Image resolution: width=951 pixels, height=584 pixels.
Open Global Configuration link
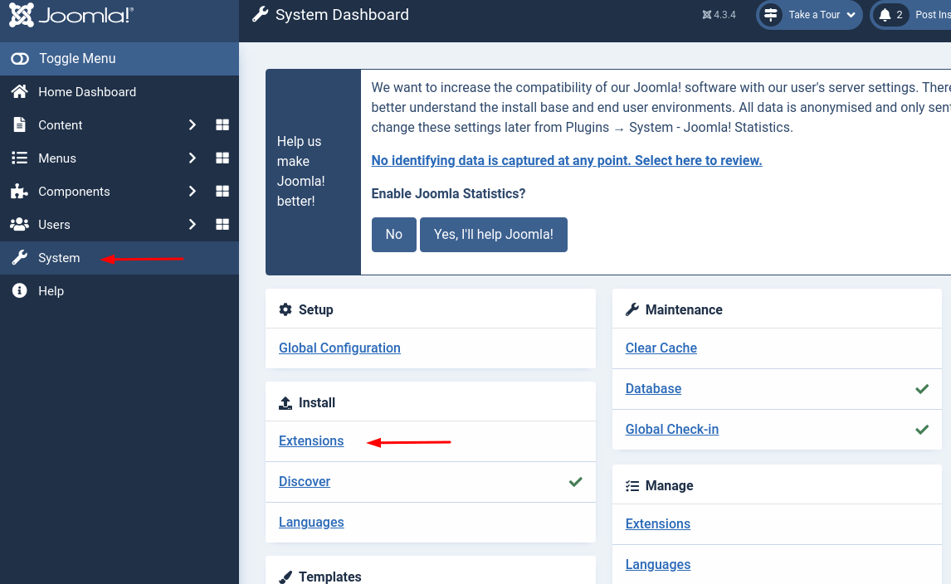[x=339, y=348]
